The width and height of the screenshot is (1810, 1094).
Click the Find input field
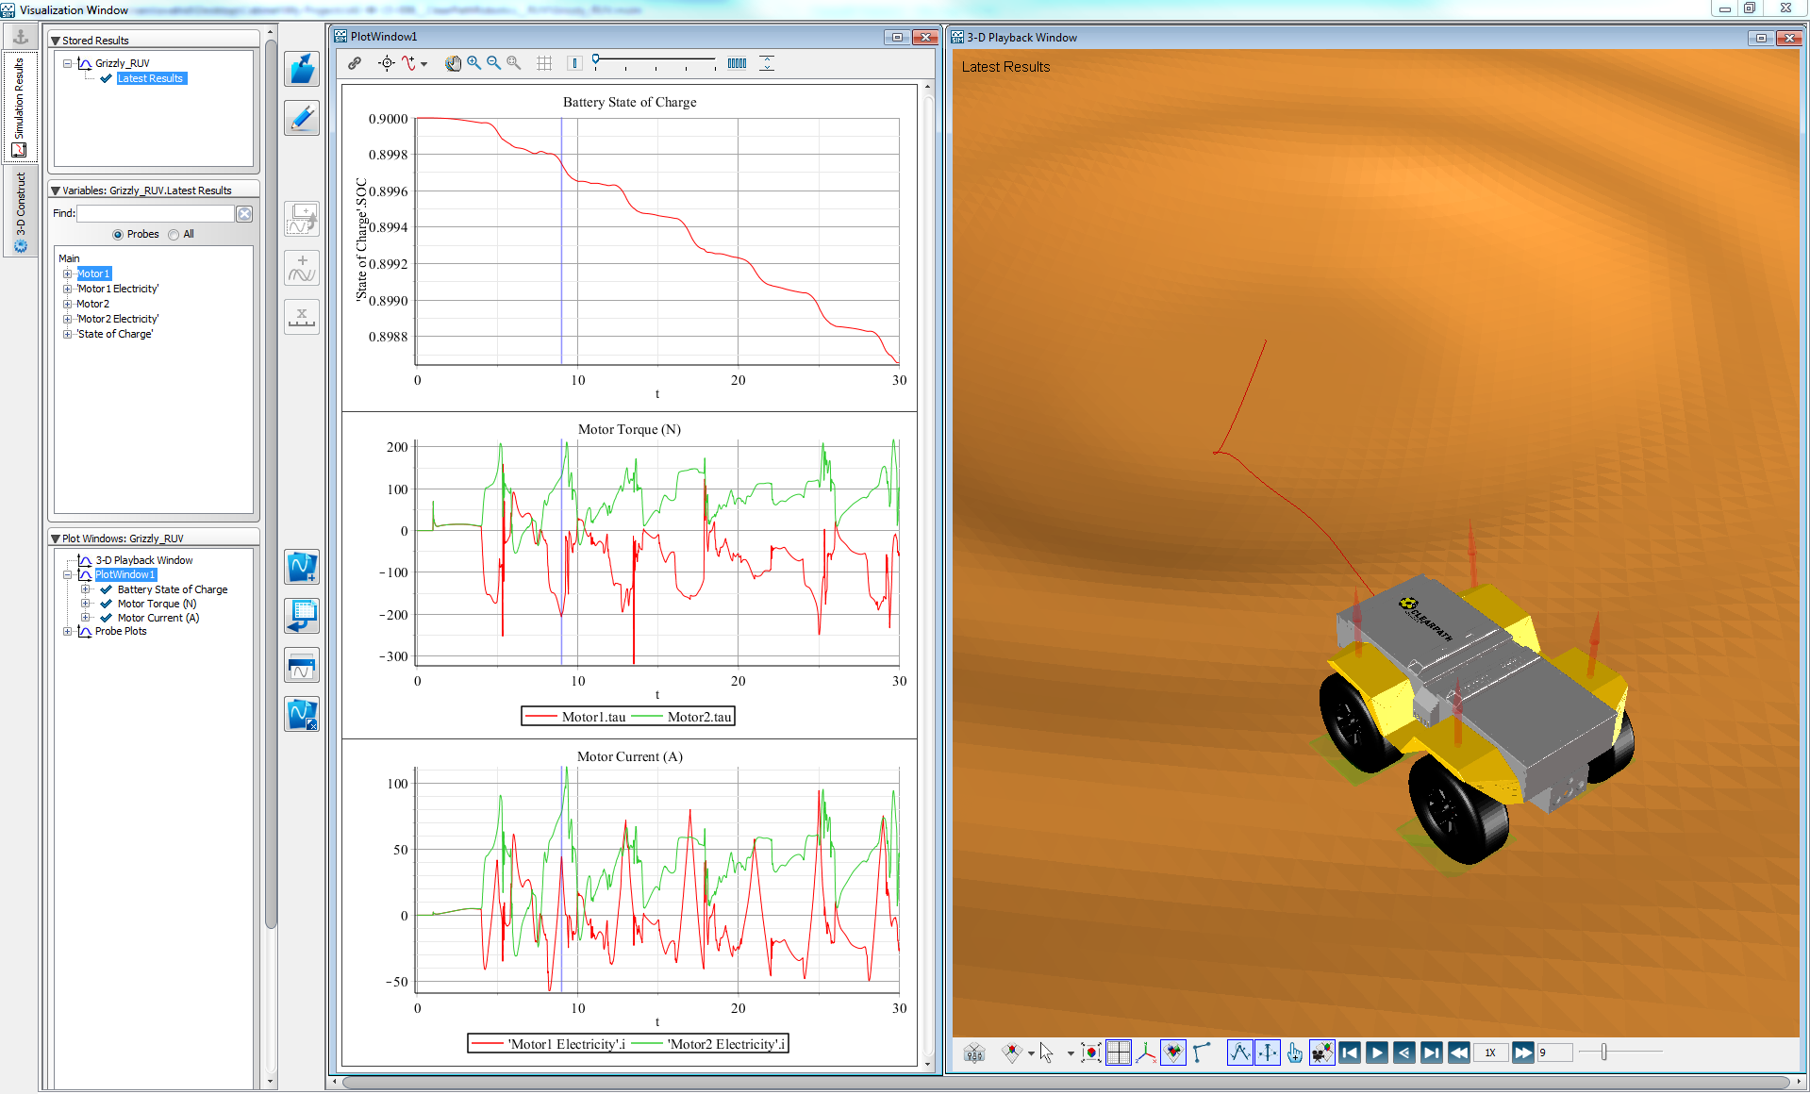pyautogui.click(x=155, y=214)
